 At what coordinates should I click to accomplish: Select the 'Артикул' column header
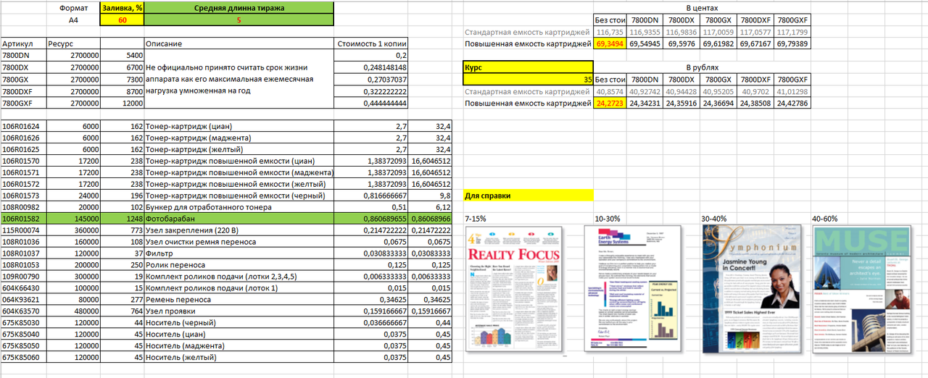click(22, 44)
